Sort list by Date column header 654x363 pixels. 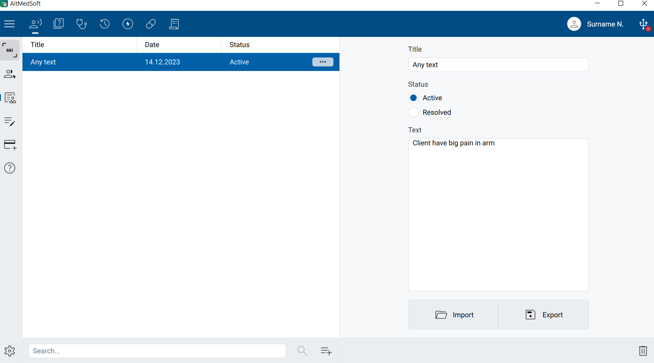click(152, 45)
